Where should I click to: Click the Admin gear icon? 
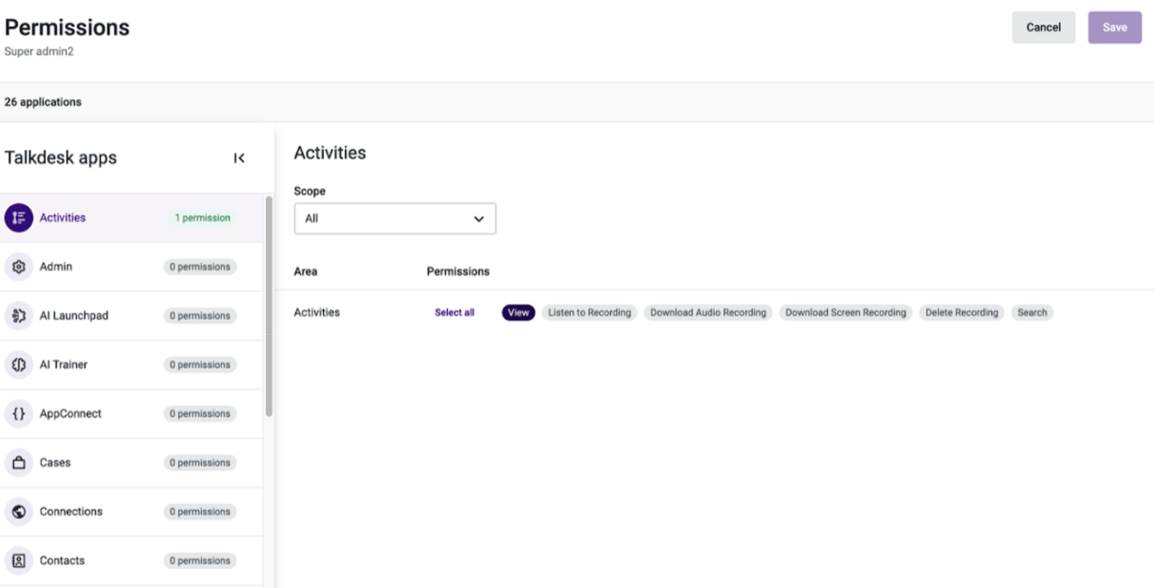(19, 267)
